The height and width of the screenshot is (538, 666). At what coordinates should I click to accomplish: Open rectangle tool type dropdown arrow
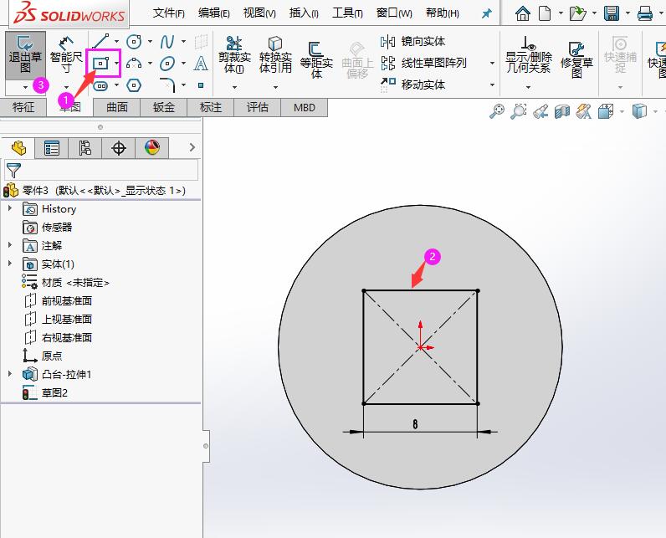(x=116, y=64)
